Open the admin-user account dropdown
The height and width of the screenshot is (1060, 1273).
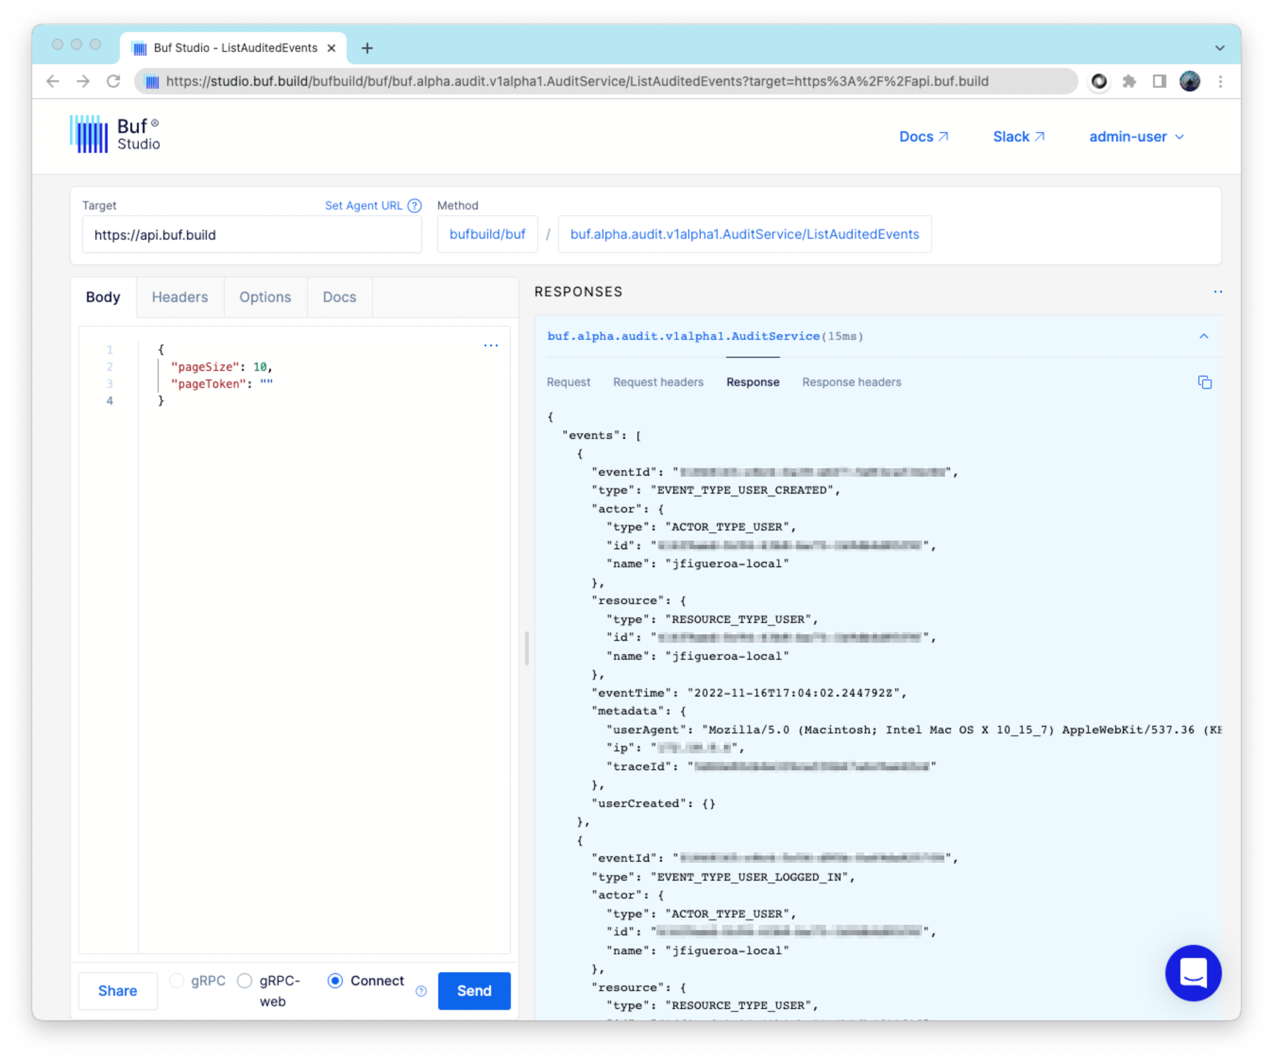(1136, 136)
